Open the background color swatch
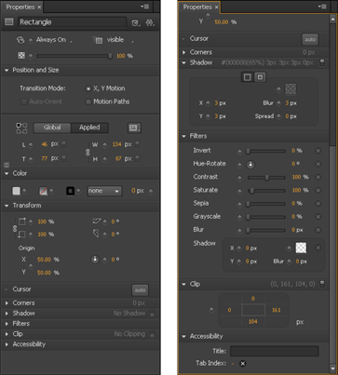338x375 pixels. tap(16, 191)
